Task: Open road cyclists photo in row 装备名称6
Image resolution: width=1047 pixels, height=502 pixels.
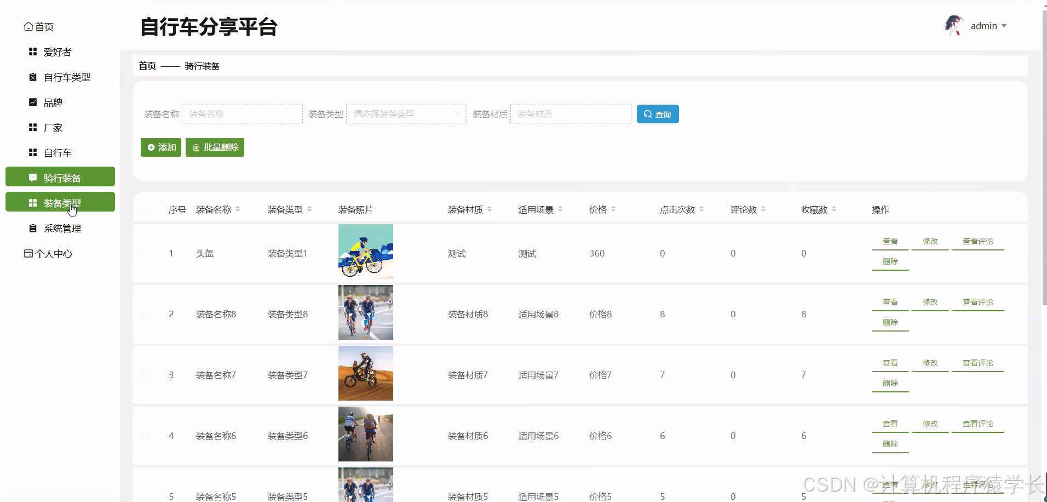Action: [366, 434]
